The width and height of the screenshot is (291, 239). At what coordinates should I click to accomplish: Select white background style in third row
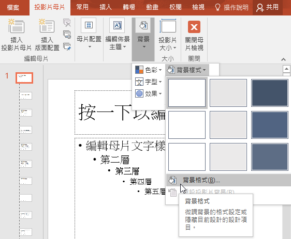click(187, 157)
